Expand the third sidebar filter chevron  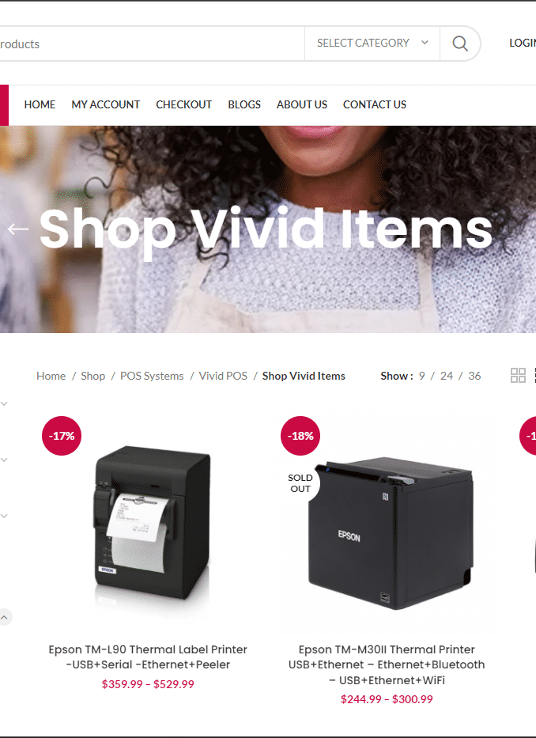point(4,516)
